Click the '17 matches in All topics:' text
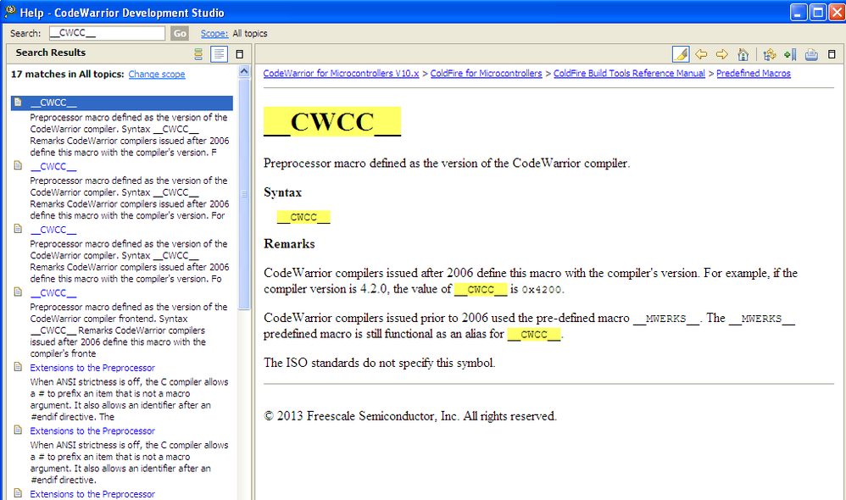846x500 pixels. 68,74
